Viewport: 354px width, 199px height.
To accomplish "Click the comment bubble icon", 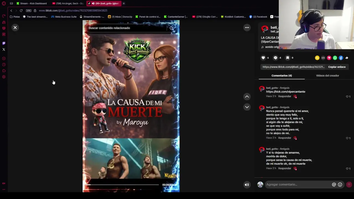I will pos(275,58).
